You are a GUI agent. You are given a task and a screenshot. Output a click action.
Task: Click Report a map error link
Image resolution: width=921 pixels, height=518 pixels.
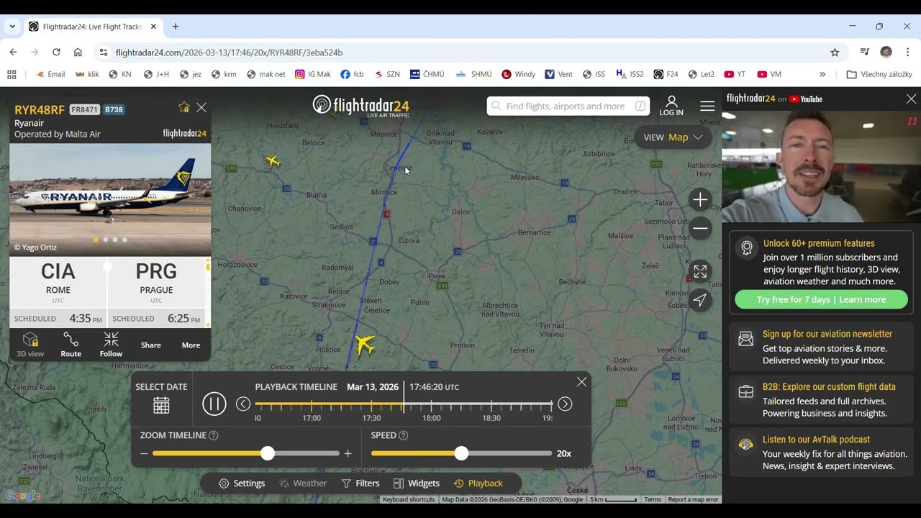pyautogui.click(x=693, y=499)
